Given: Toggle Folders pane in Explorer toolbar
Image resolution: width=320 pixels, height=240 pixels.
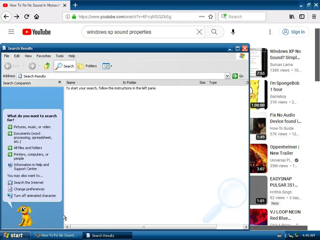Looking at the screenshot, I should tap(87, 66).
